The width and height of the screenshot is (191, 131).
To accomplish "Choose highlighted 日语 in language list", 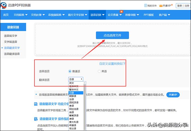I will coord(76,93).
